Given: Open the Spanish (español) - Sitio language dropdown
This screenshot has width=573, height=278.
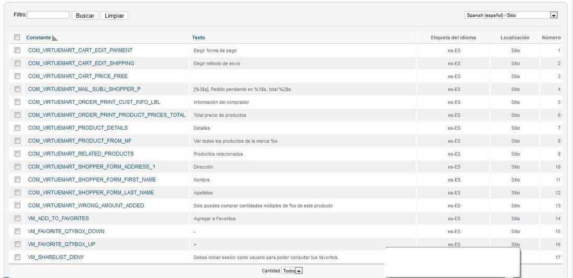Looking at the screenshot, I should [x=511, y=15].
